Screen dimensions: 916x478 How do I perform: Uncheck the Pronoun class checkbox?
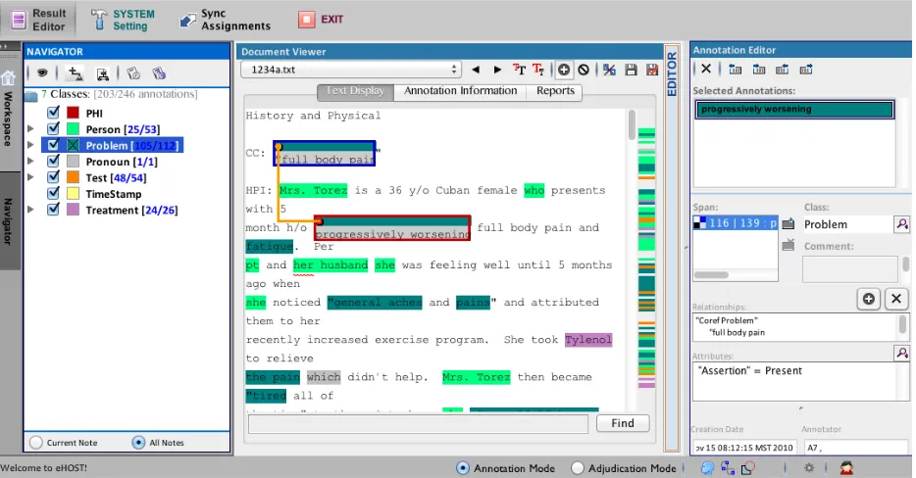coord(53,161)
